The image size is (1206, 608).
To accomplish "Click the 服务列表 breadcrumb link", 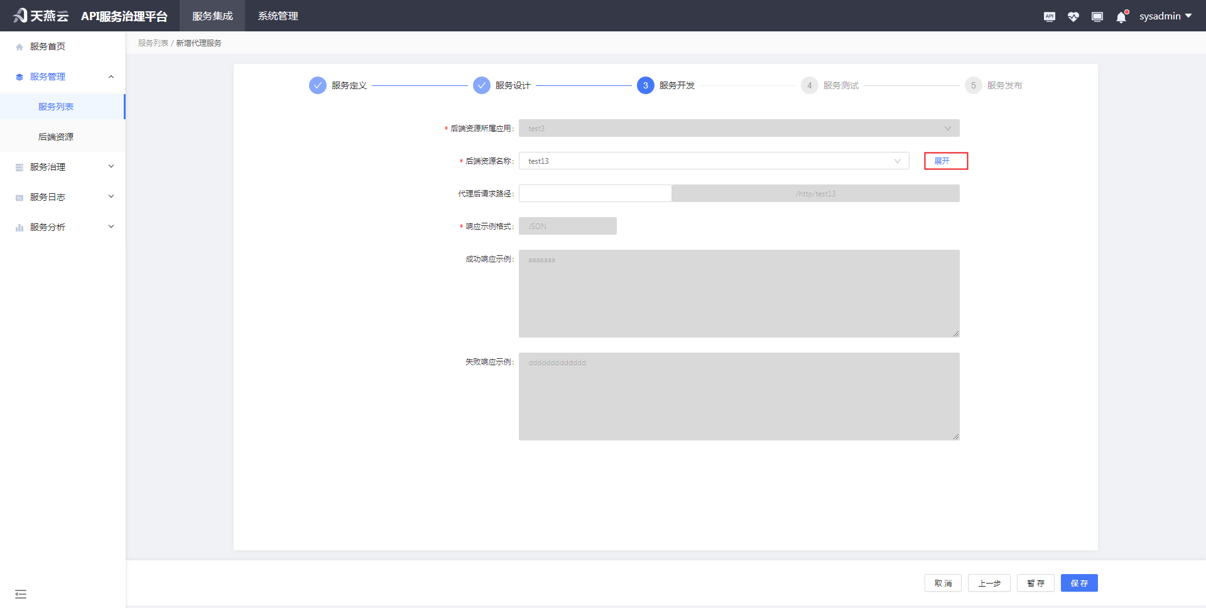I will coord(153,43).
